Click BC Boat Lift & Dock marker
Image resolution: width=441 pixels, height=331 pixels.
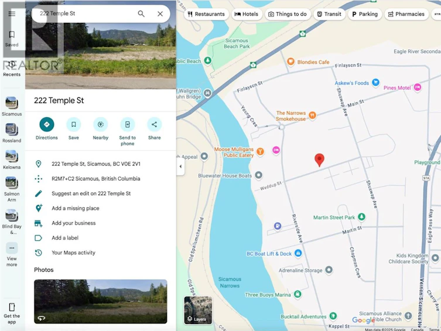[298, 253]
